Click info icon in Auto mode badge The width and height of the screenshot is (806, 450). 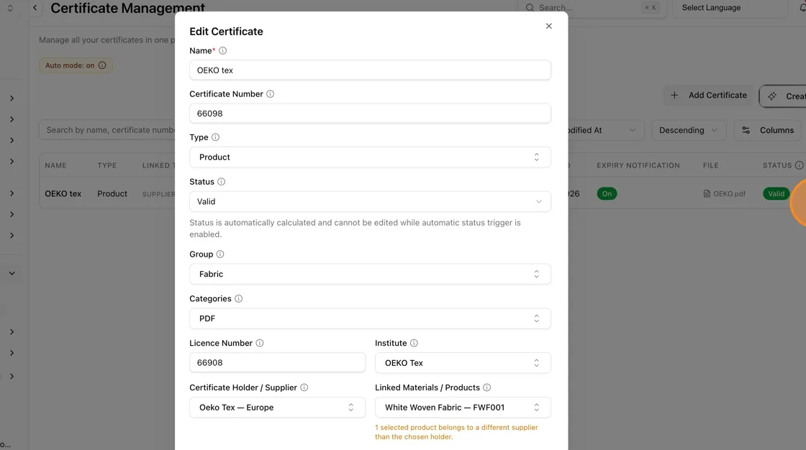tap(102, 65)
